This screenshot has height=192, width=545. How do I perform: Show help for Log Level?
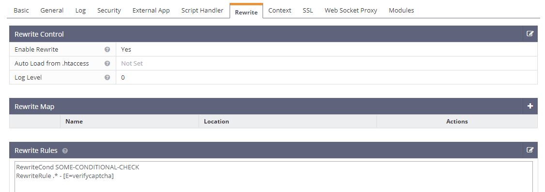108,78
